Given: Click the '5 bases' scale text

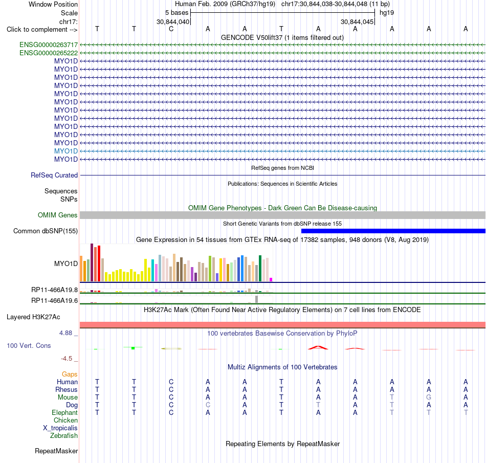Looking at the screenshot, I should pos(176,13).
